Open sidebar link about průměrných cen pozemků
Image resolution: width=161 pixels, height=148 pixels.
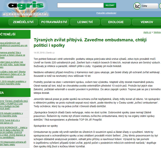[x=14, y=45]
